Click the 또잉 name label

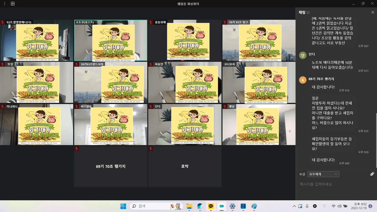[x=10, y=64]
